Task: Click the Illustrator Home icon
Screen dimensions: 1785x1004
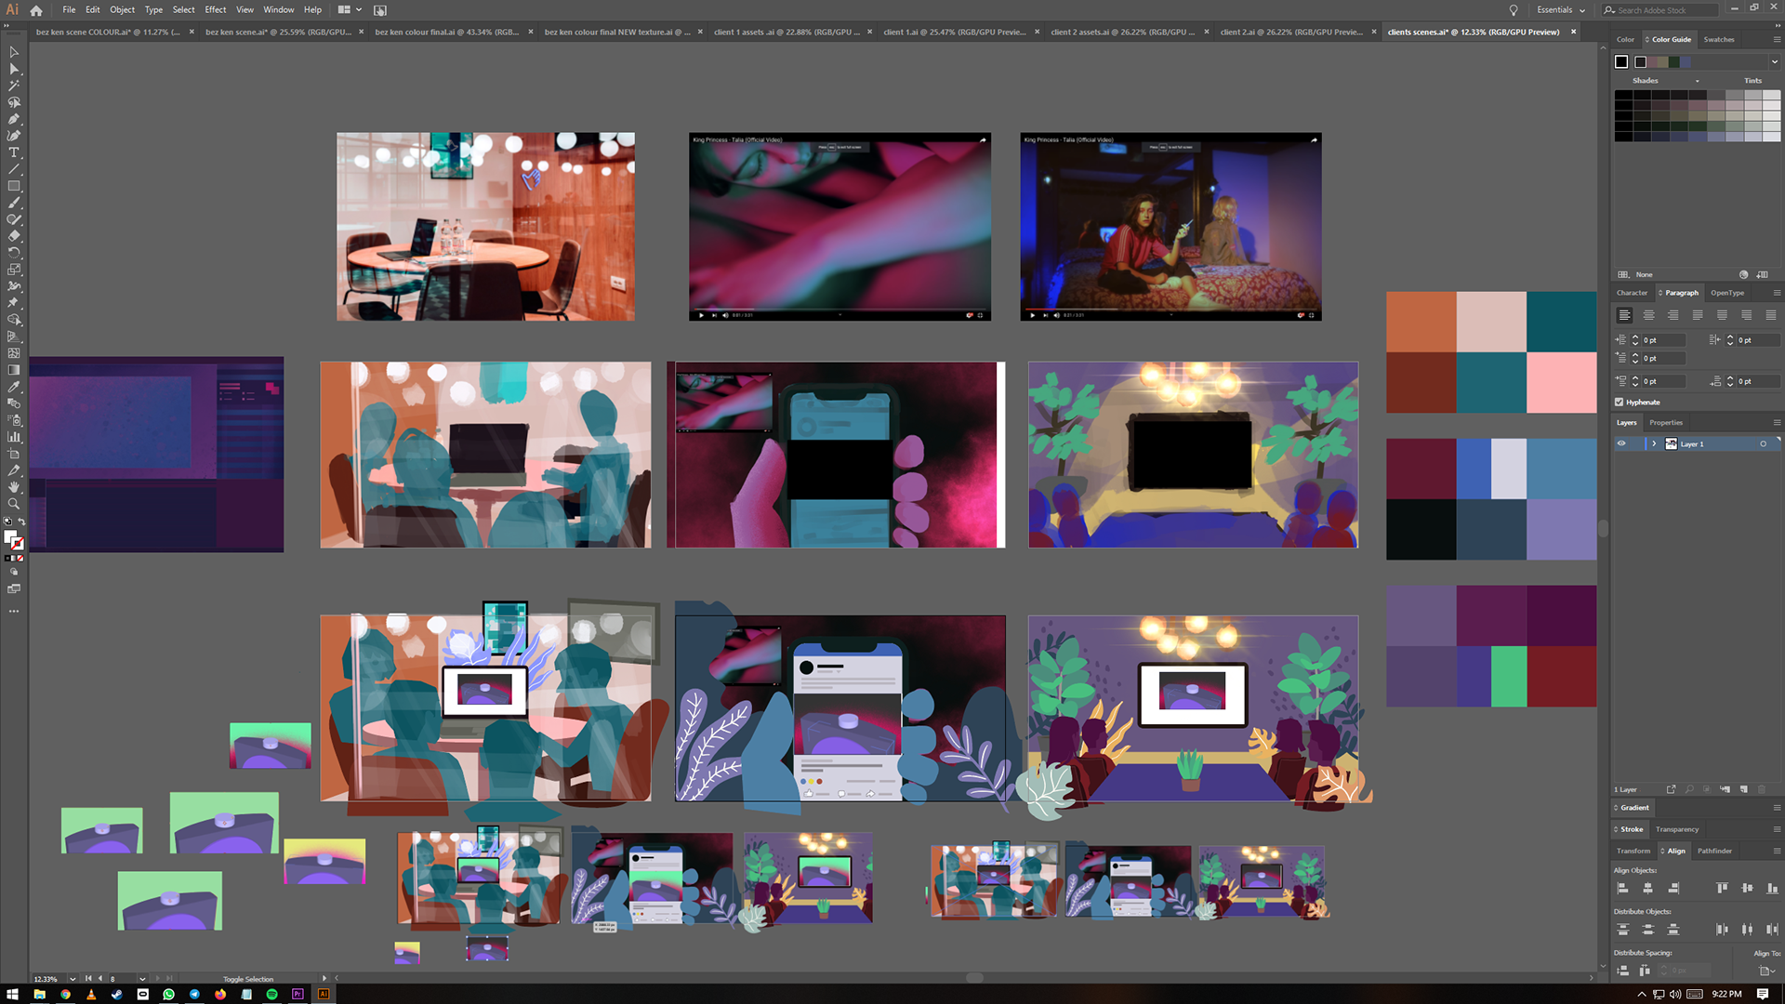Action: (x=36, y=10)
